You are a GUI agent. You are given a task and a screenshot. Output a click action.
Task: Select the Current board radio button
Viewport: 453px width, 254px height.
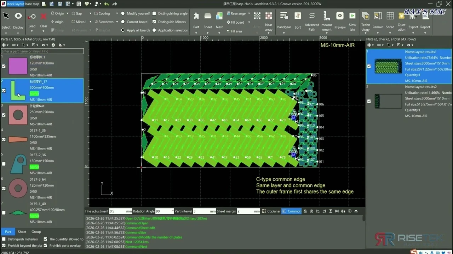pos(123,22)
